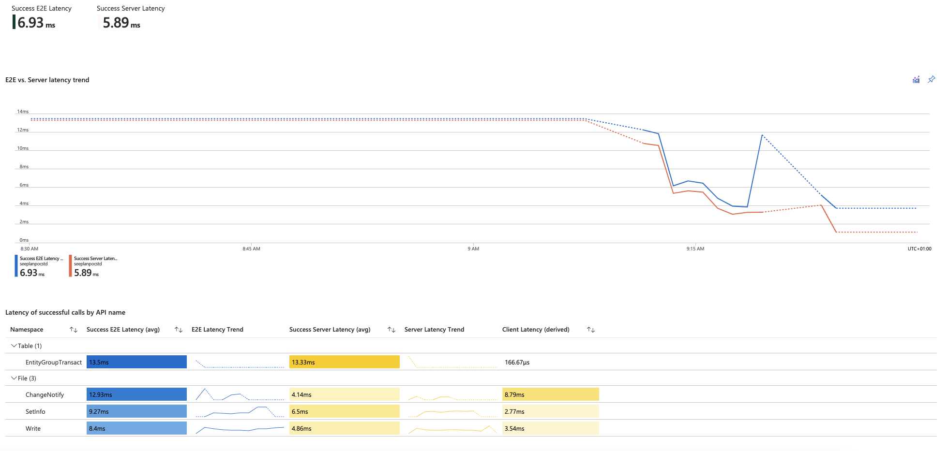Click ChangeNotify E2E latency sparkline

click(240, 394)
